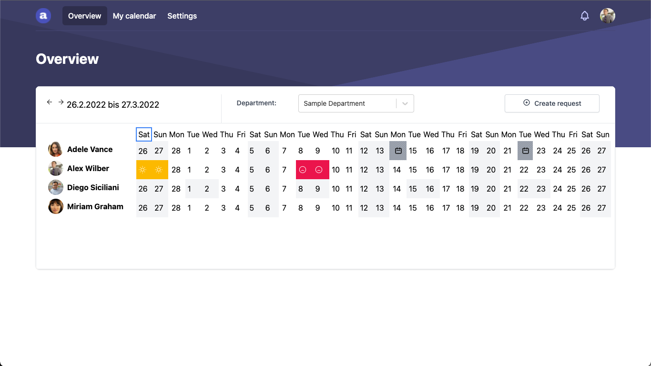Image resolution: width=651 pixels, height=366 pixels.
Task: Click the dropdown chevron next to Sample Department
Action: tap(405, 103)
